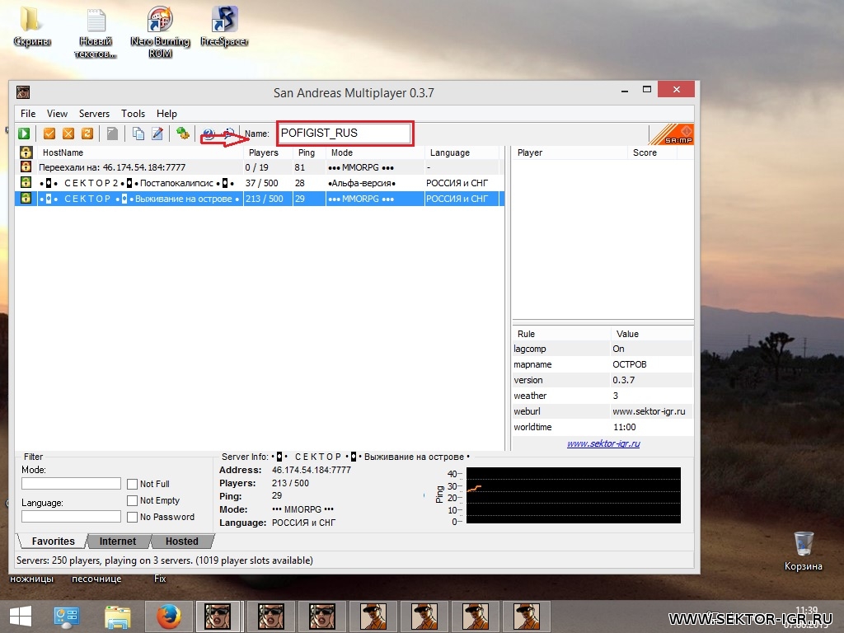Click the blue question mark Help icon
Viewport: 844px width, 633px height.
click(x=209, y=134)
